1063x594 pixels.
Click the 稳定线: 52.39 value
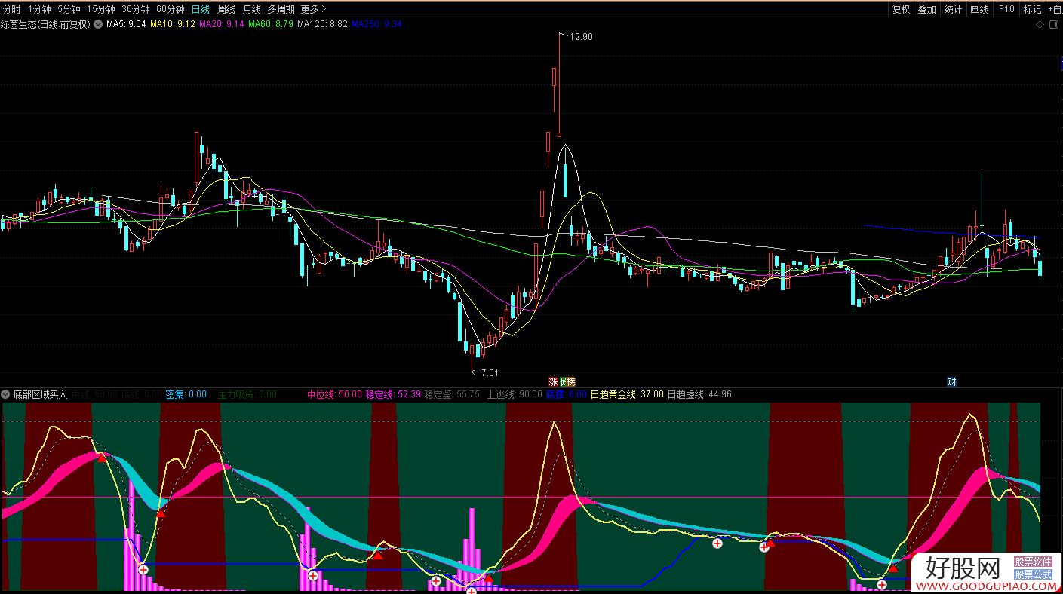coord(393,394)
